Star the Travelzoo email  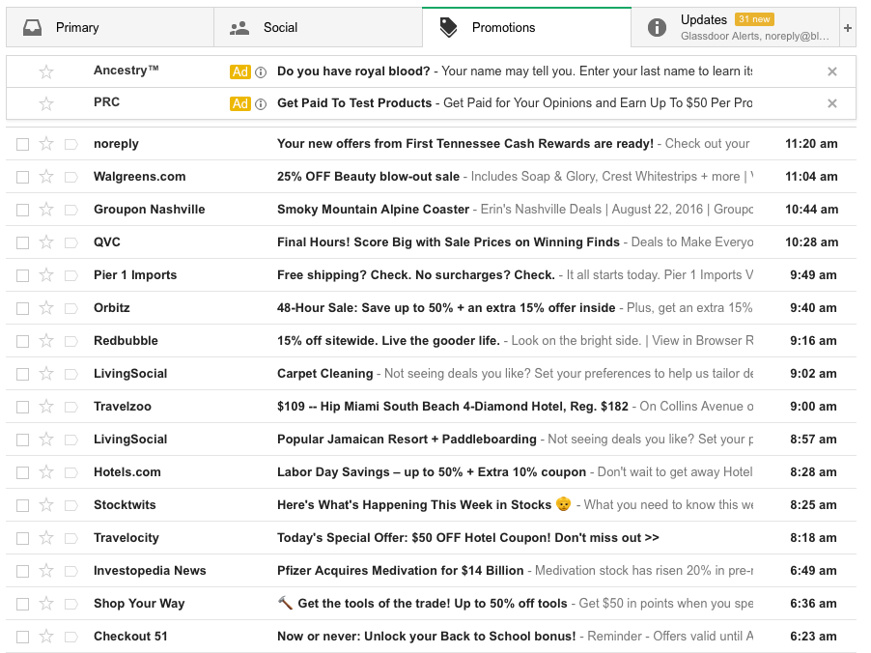pyautogui.click(x=46, y=407)
